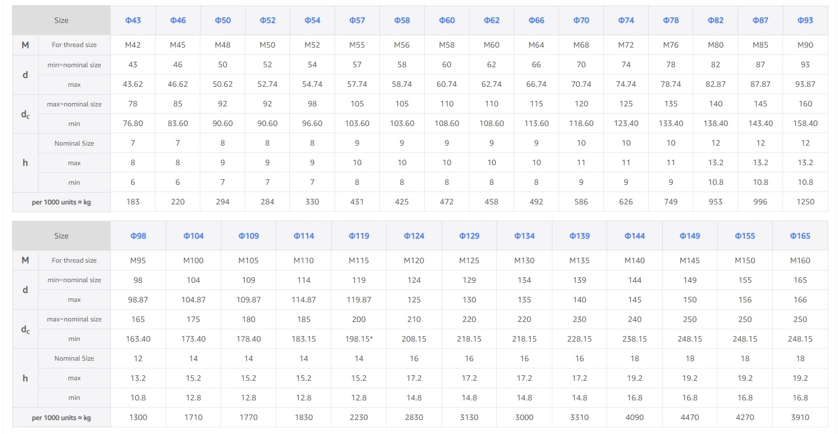Click the M42 thread size cell

133,45
